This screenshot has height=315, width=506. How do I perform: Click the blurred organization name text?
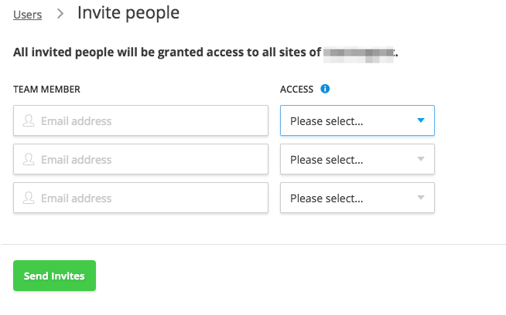pyautogui.click(x=359, y=54)
